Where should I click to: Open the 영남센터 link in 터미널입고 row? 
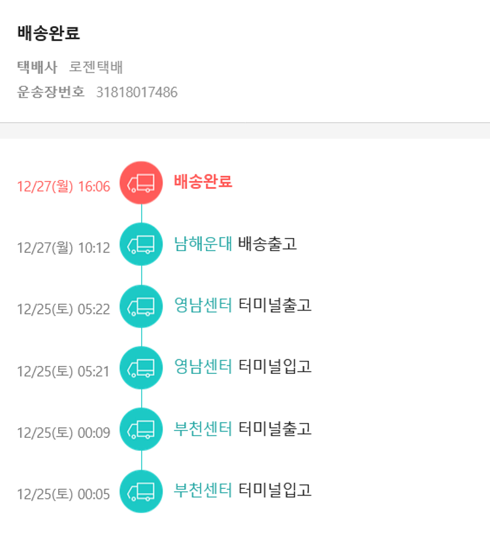(203, 367)
